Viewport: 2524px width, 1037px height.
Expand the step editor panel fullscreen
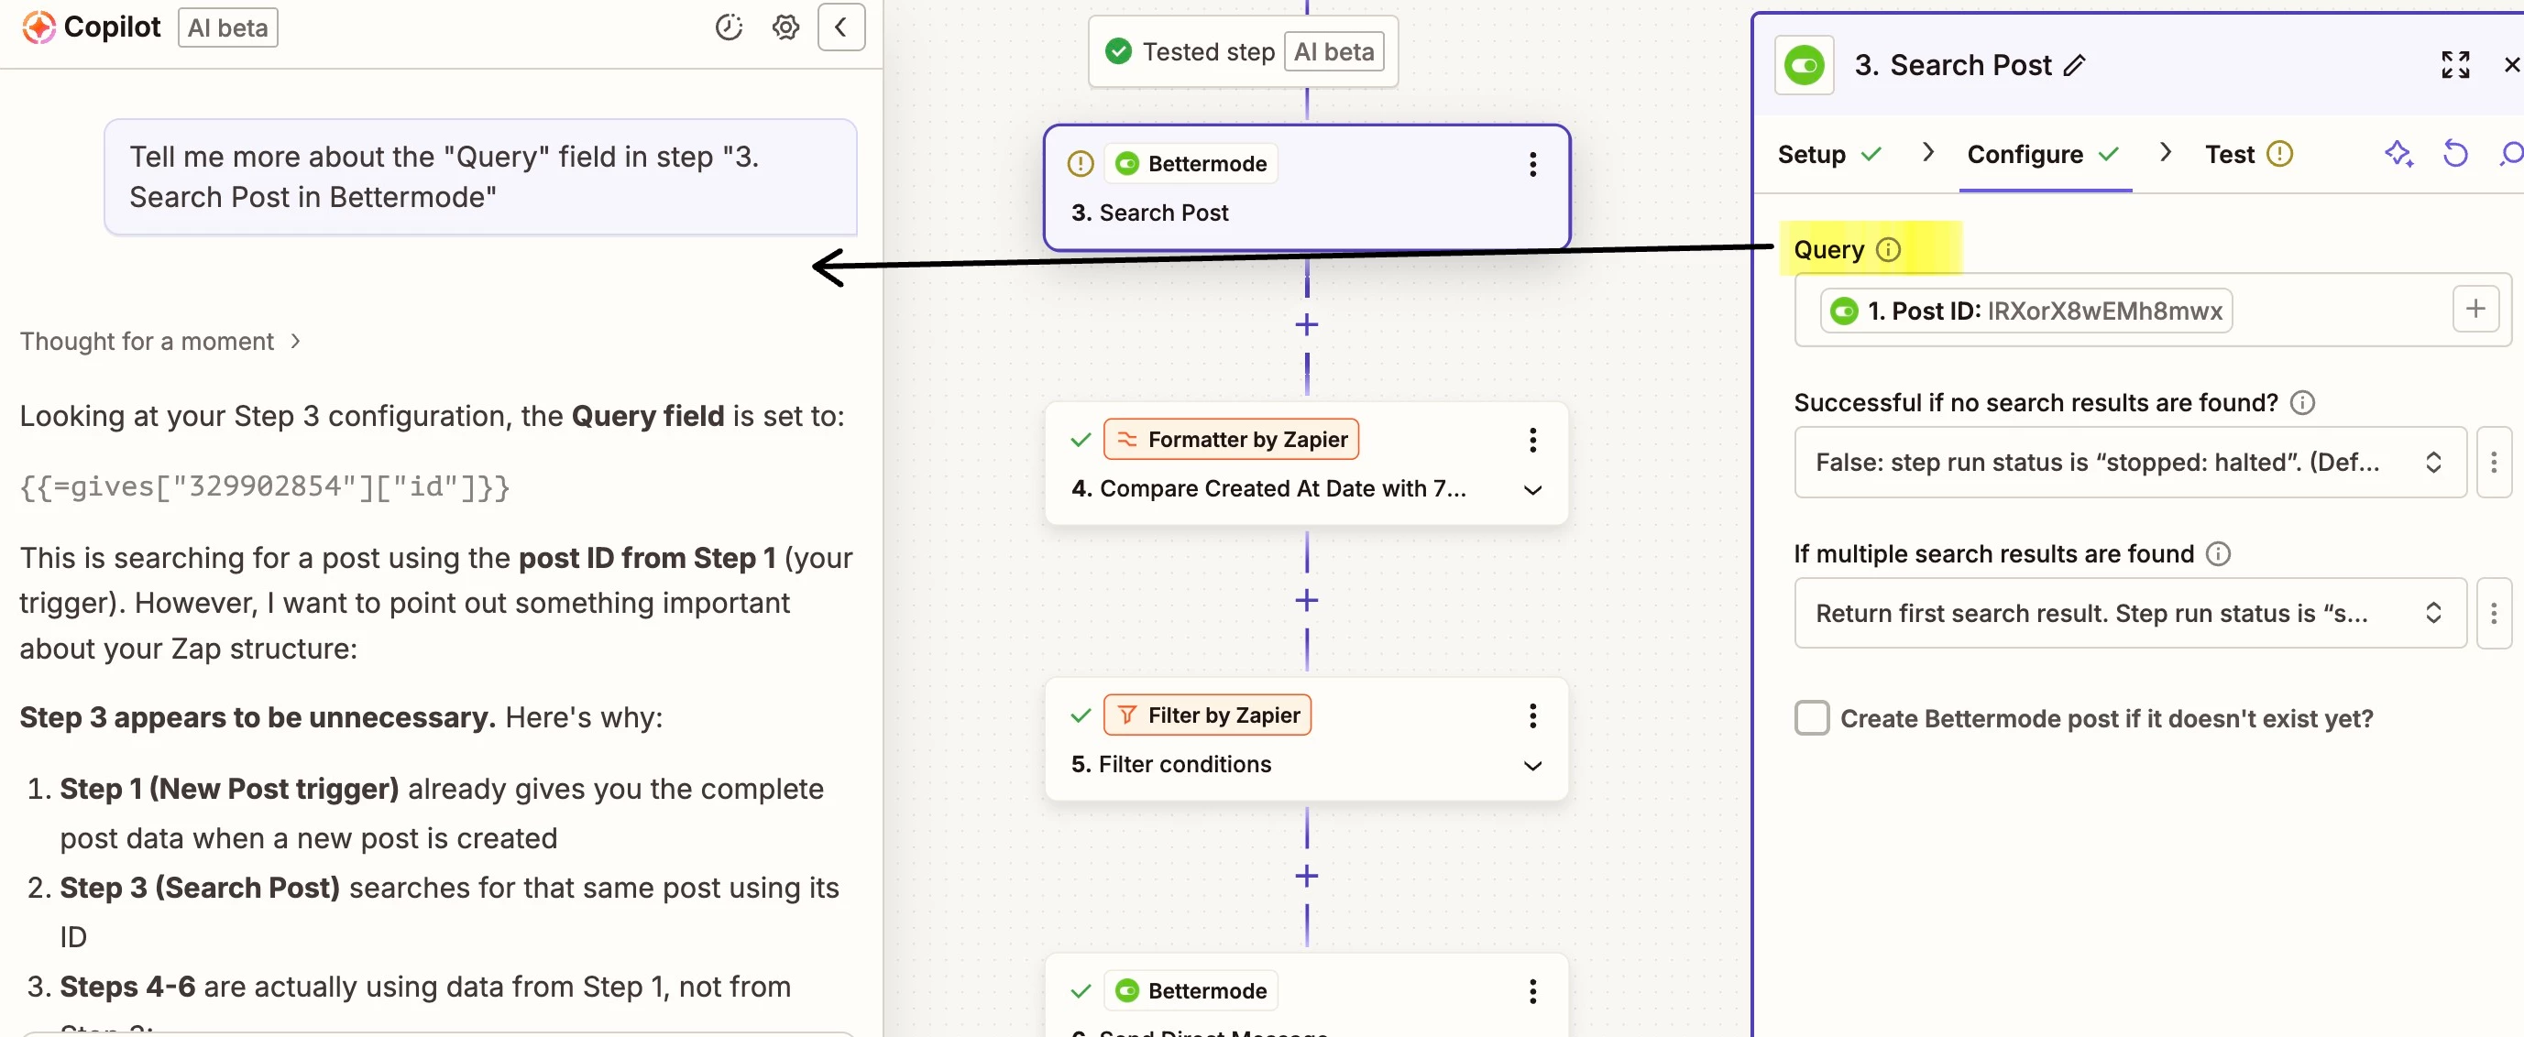coord(2453,65)
